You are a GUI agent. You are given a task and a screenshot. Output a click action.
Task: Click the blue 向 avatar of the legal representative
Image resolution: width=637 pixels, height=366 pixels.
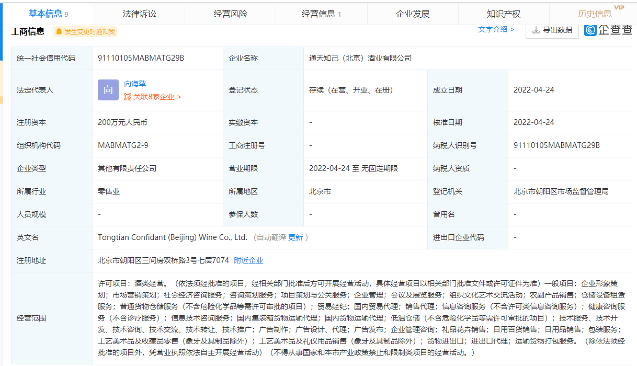[x=108, y=90]
